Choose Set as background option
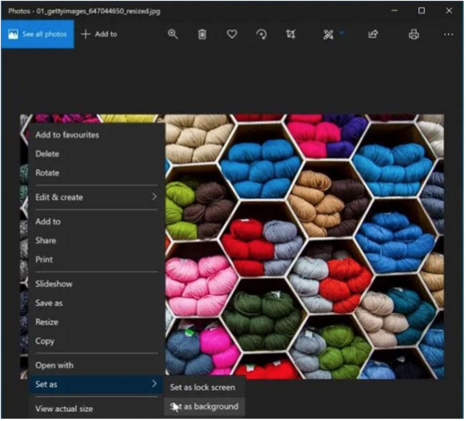The width and height of the screenshot is (466, 421). (x=204, y=406)
